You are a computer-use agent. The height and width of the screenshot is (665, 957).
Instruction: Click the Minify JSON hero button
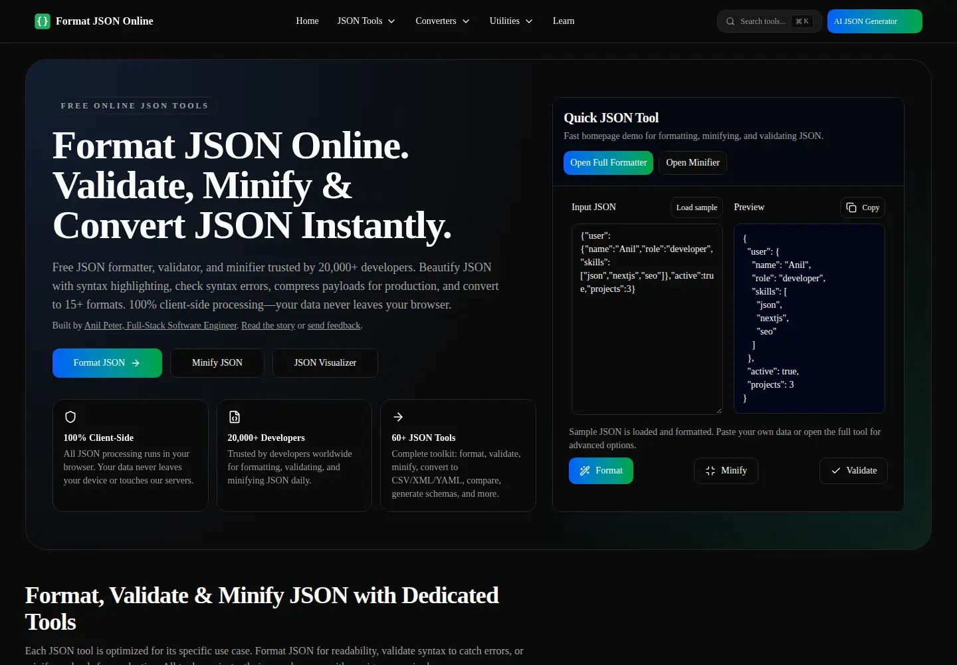(x=217, y=363)
